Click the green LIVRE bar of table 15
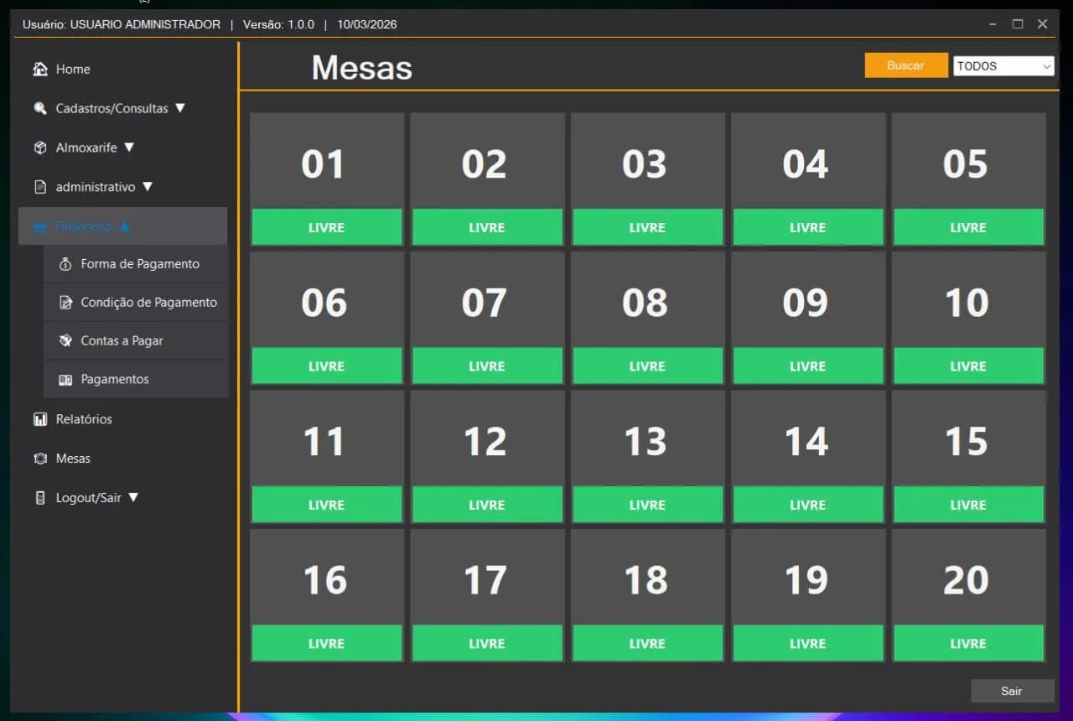Screen dimensions: 1073x721 968,505
